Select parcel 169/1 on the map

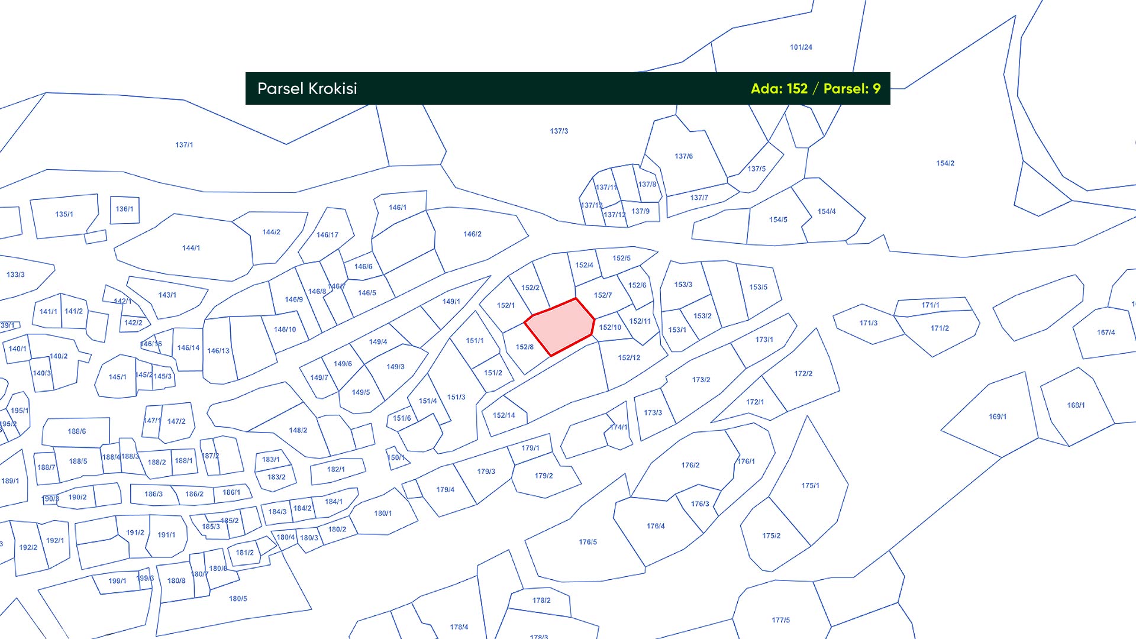click(997, 417)
